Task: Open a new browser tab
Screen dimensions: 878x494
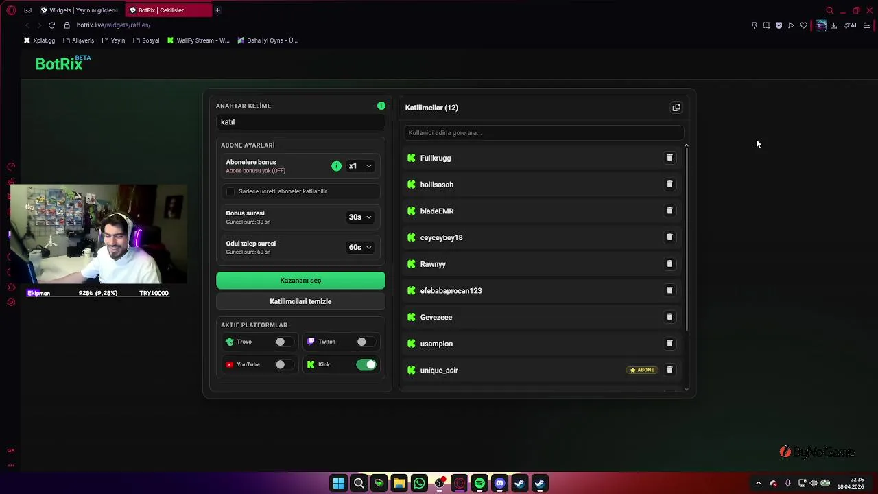Action: point(217,10)
